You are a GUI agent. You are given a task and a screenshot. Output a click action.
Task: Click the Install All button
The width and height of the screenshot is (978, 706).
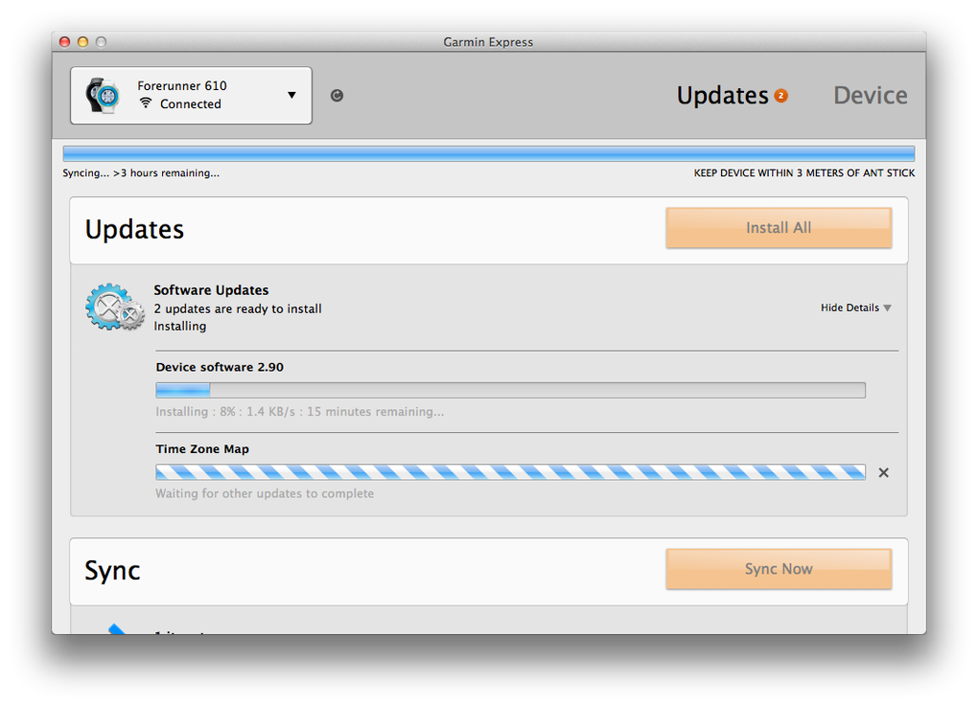779,227
